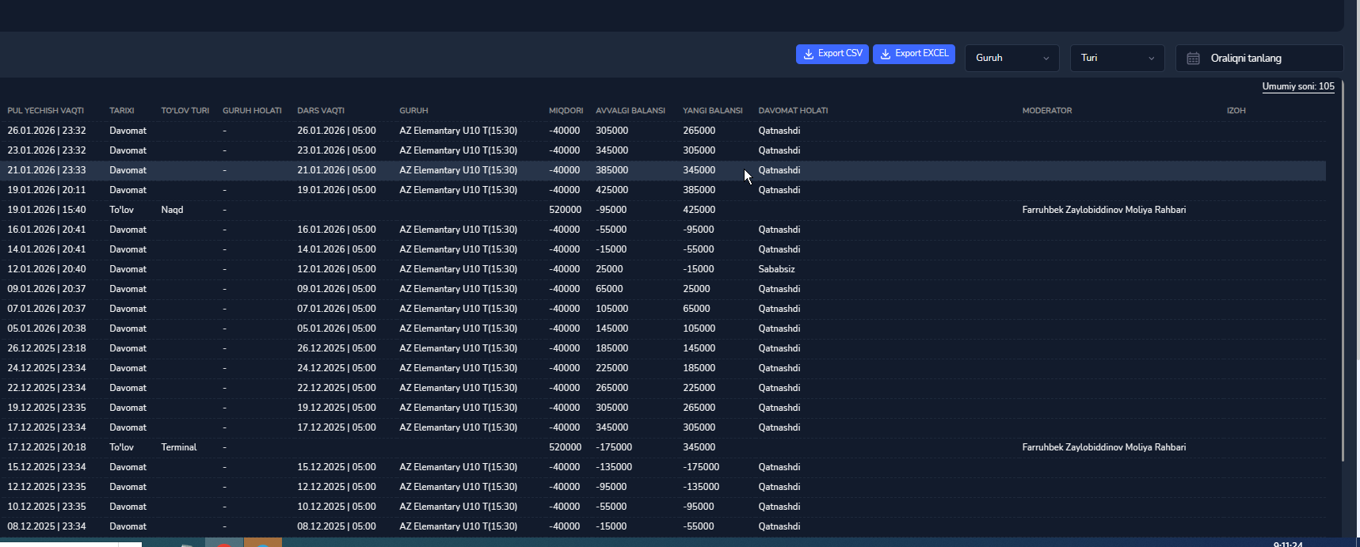Click Qatnashdi status in the 26.01.2026 row
The width and height of the screenshot is (1360, 547).
[x=779, y=131]
